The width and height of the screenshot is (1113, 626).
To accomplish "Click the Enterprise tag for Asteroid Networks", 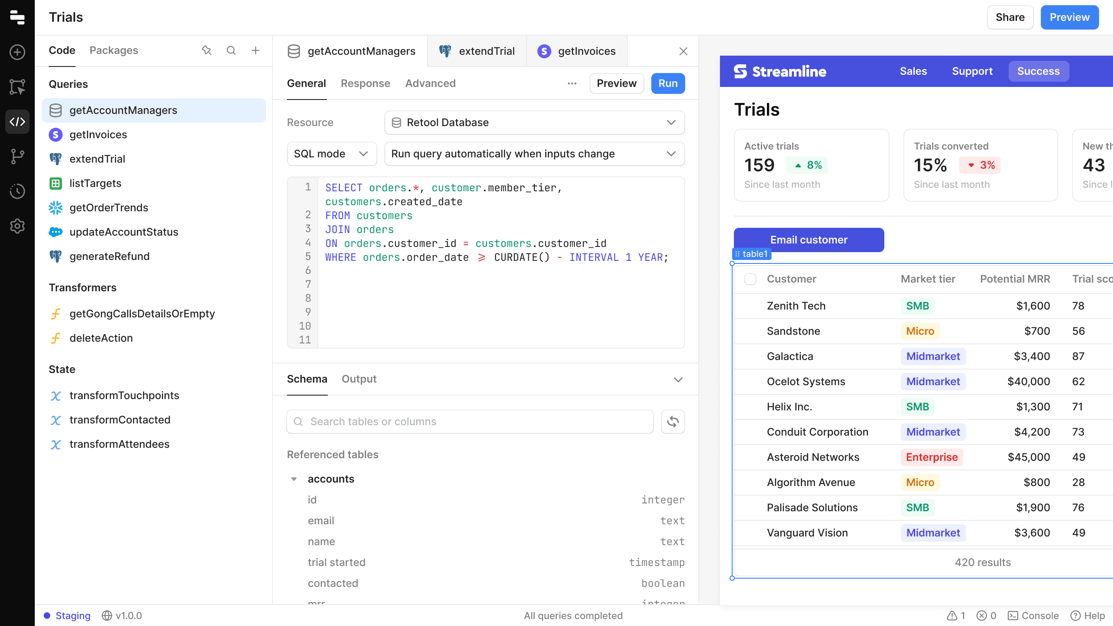I will [x=932, y=457].
